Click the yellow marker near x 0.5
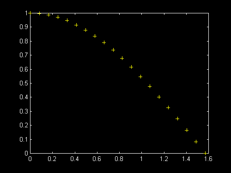 click(85, 30)
